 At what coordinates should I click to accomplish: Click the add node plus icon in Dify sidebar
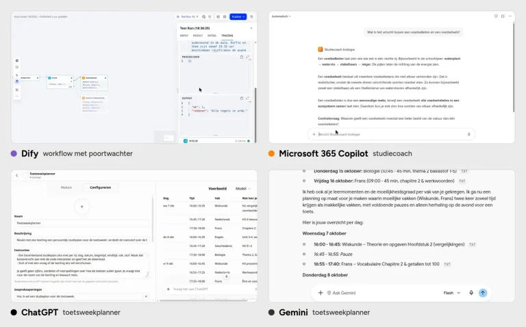point(16,61)
